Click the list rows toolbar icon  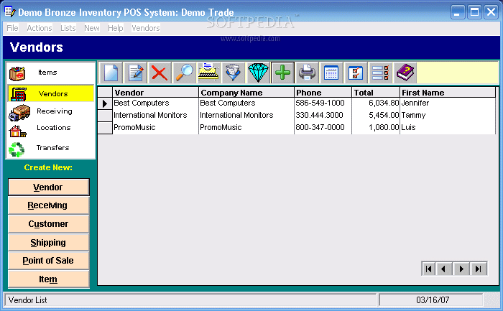(380, 73)
